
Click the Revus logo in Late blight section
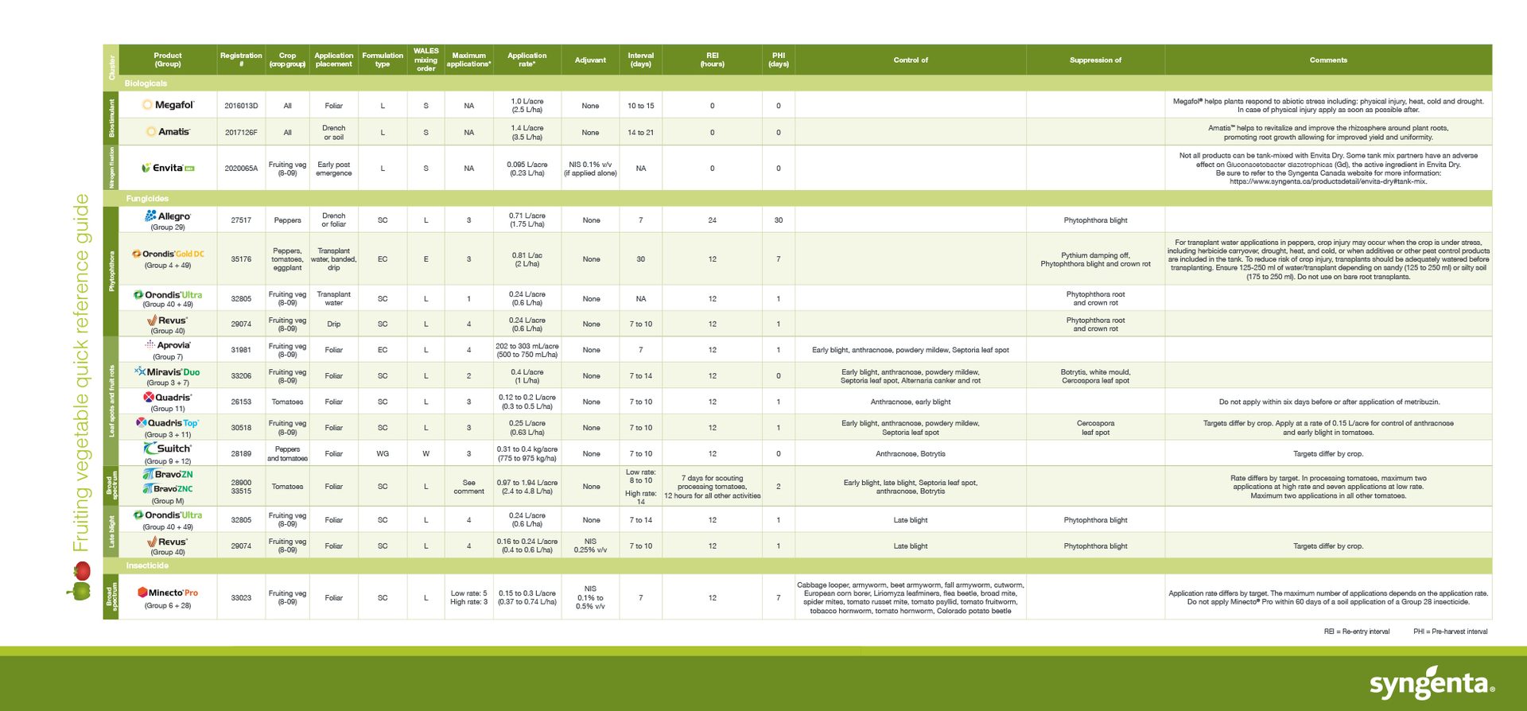pos(168,542)
